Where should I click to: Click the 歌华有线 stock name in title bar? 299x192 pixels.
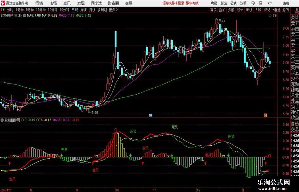(192, 3)
